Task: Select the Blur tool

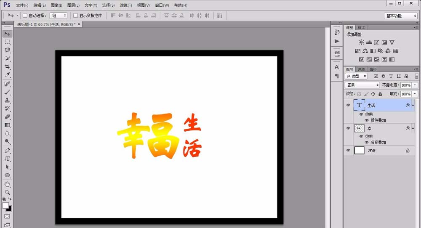Action: click(7, 133)
